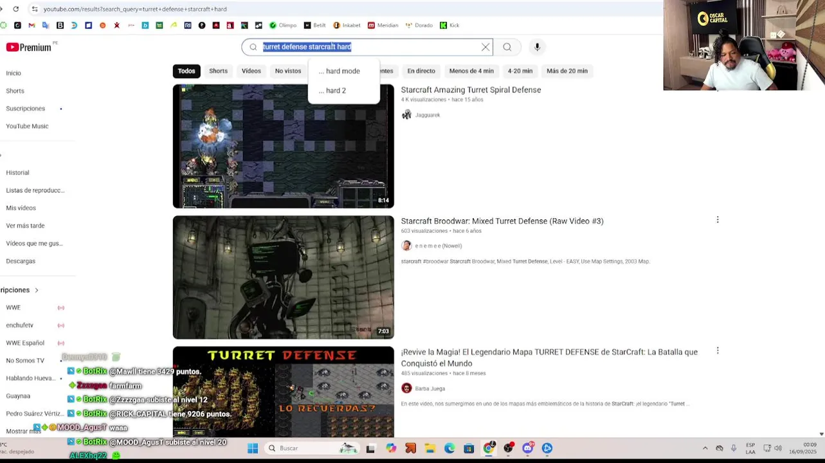The image size is (825, 463).
Task: Select the No vistos filter chip
Action: [x=288, y=71]
